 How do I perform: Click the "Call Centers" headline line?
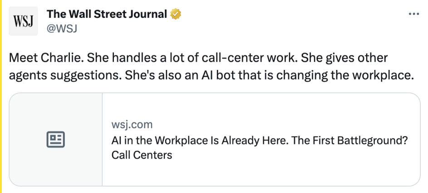tap(142, 155)
